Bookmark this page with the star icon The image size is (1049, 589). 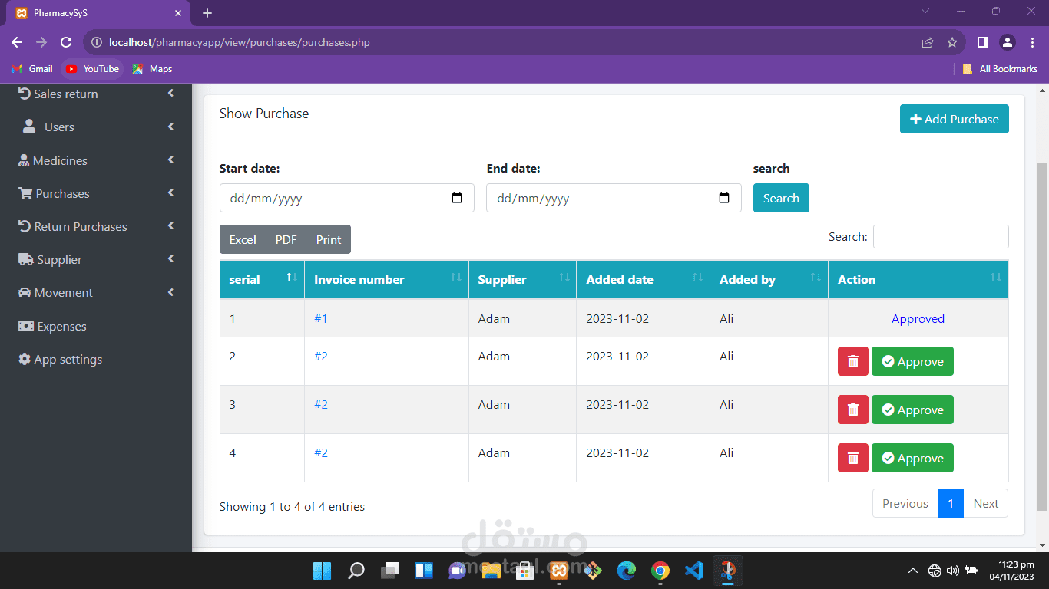(x=952, y=42)
